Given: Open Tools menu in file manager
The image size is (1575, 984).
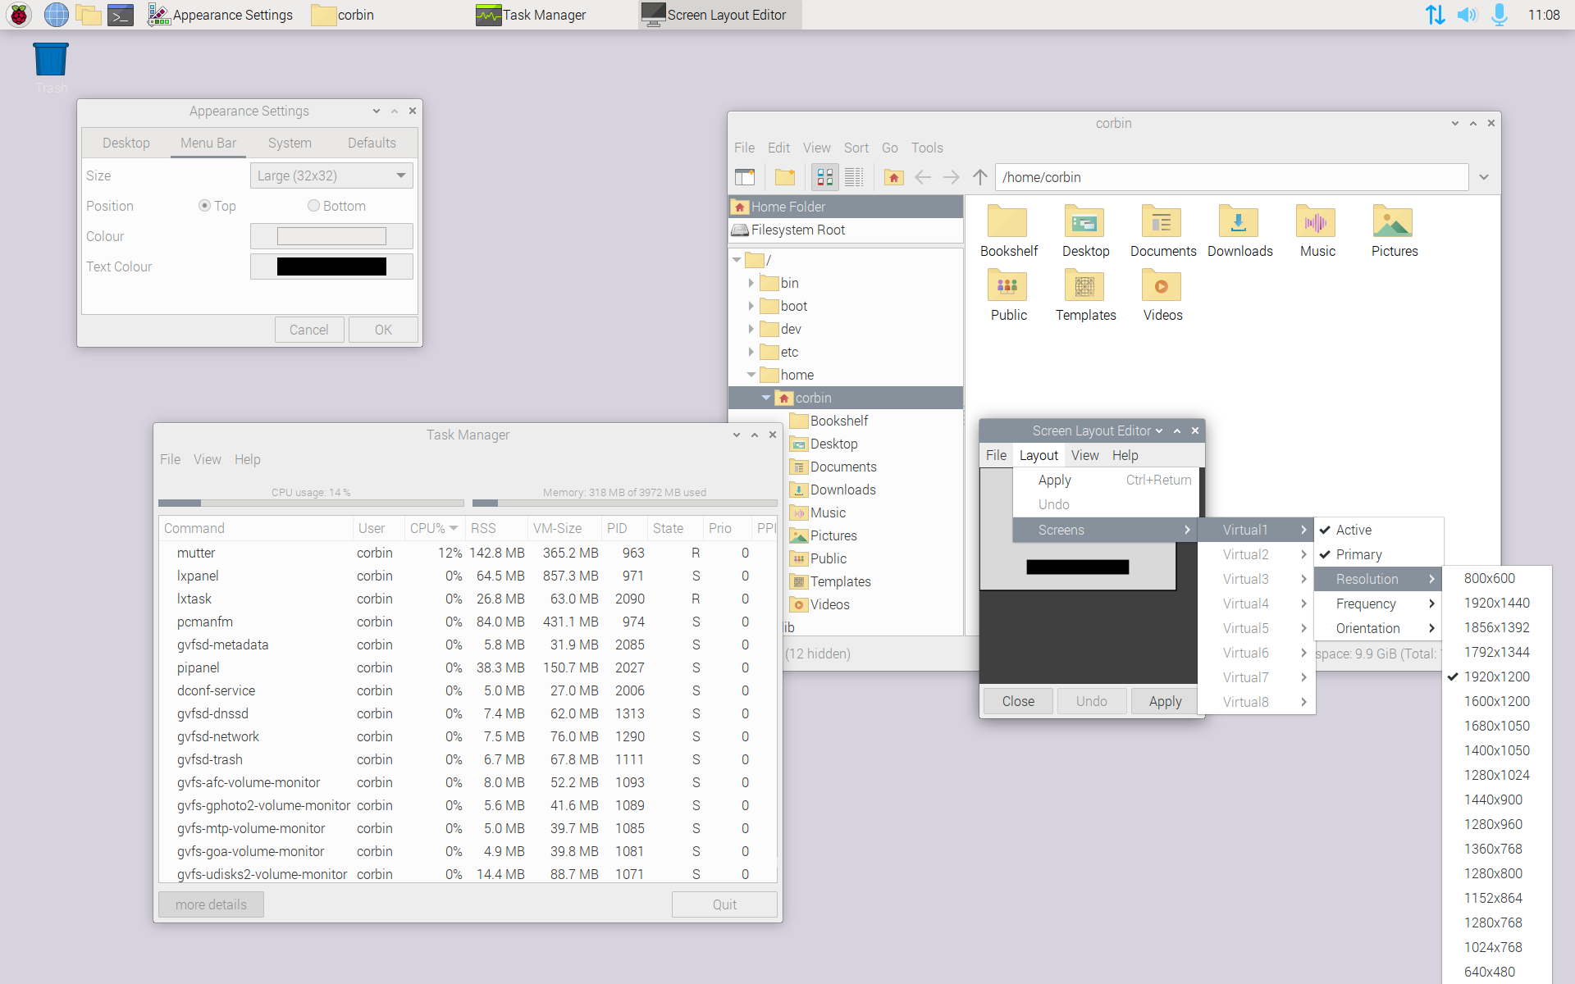Looking at the screenshot, I should click(927, 148).
